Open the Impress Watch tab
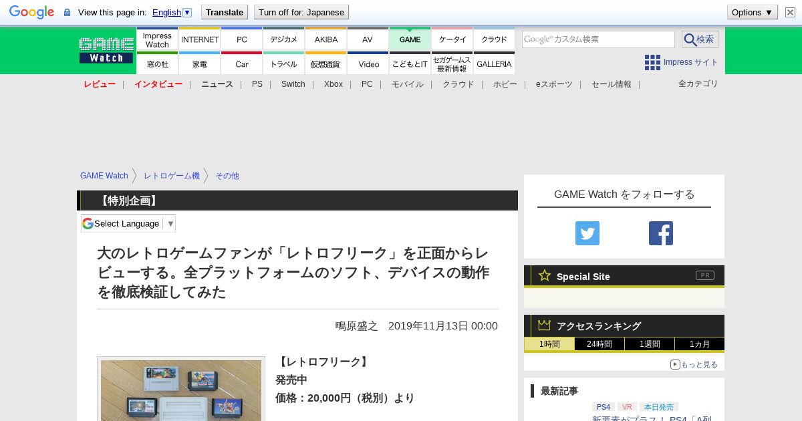Screen dimensions: 802x421 pyautogui.click(x=157, y=39)
